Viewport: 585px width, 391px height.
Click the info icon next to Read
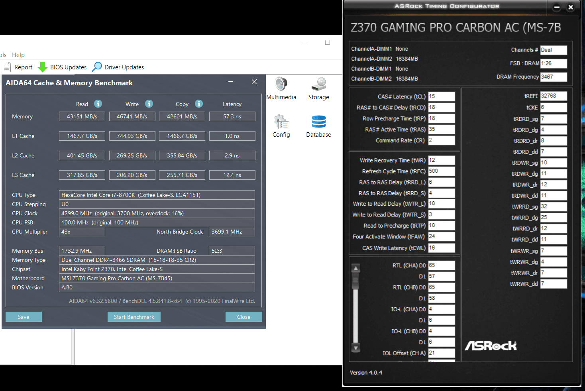[98, 104]
